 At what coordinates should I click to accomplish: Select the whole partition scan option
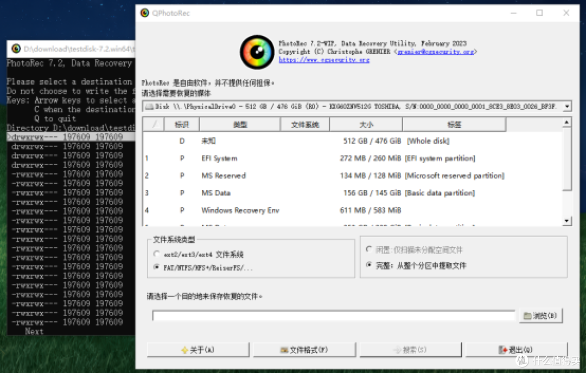[416, 266]
